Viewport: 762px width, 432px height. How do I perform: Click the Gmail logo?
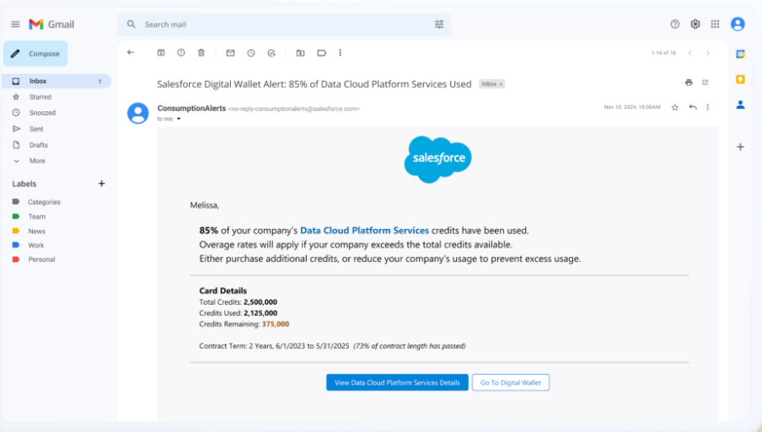coord(51,24)
